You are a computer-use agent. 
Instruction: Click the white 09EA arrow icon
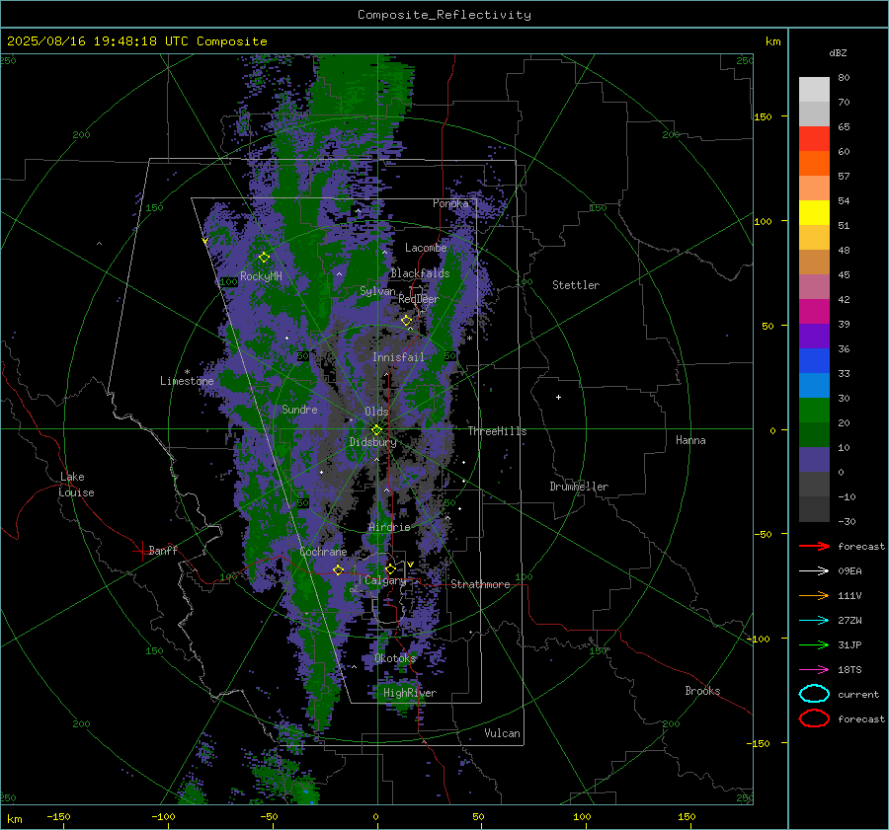coord(814,570)
